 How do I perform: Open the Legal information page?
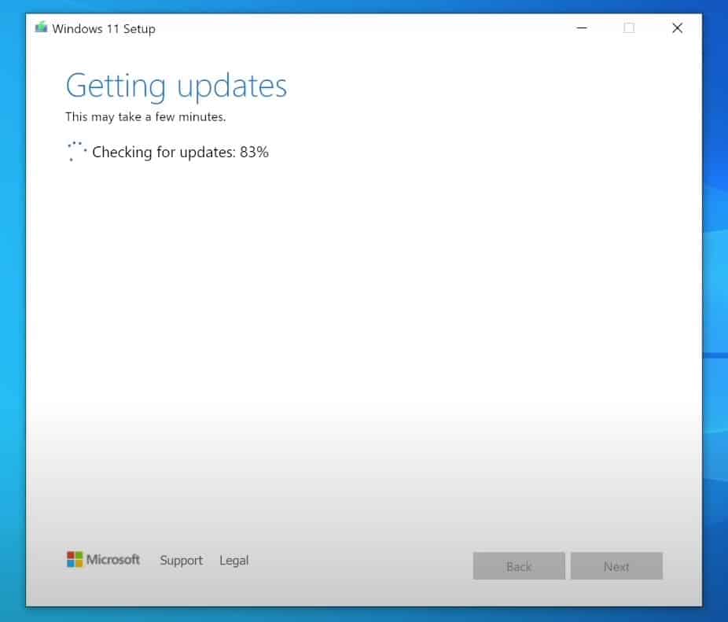pyautogui.click(x=233, y=560)
